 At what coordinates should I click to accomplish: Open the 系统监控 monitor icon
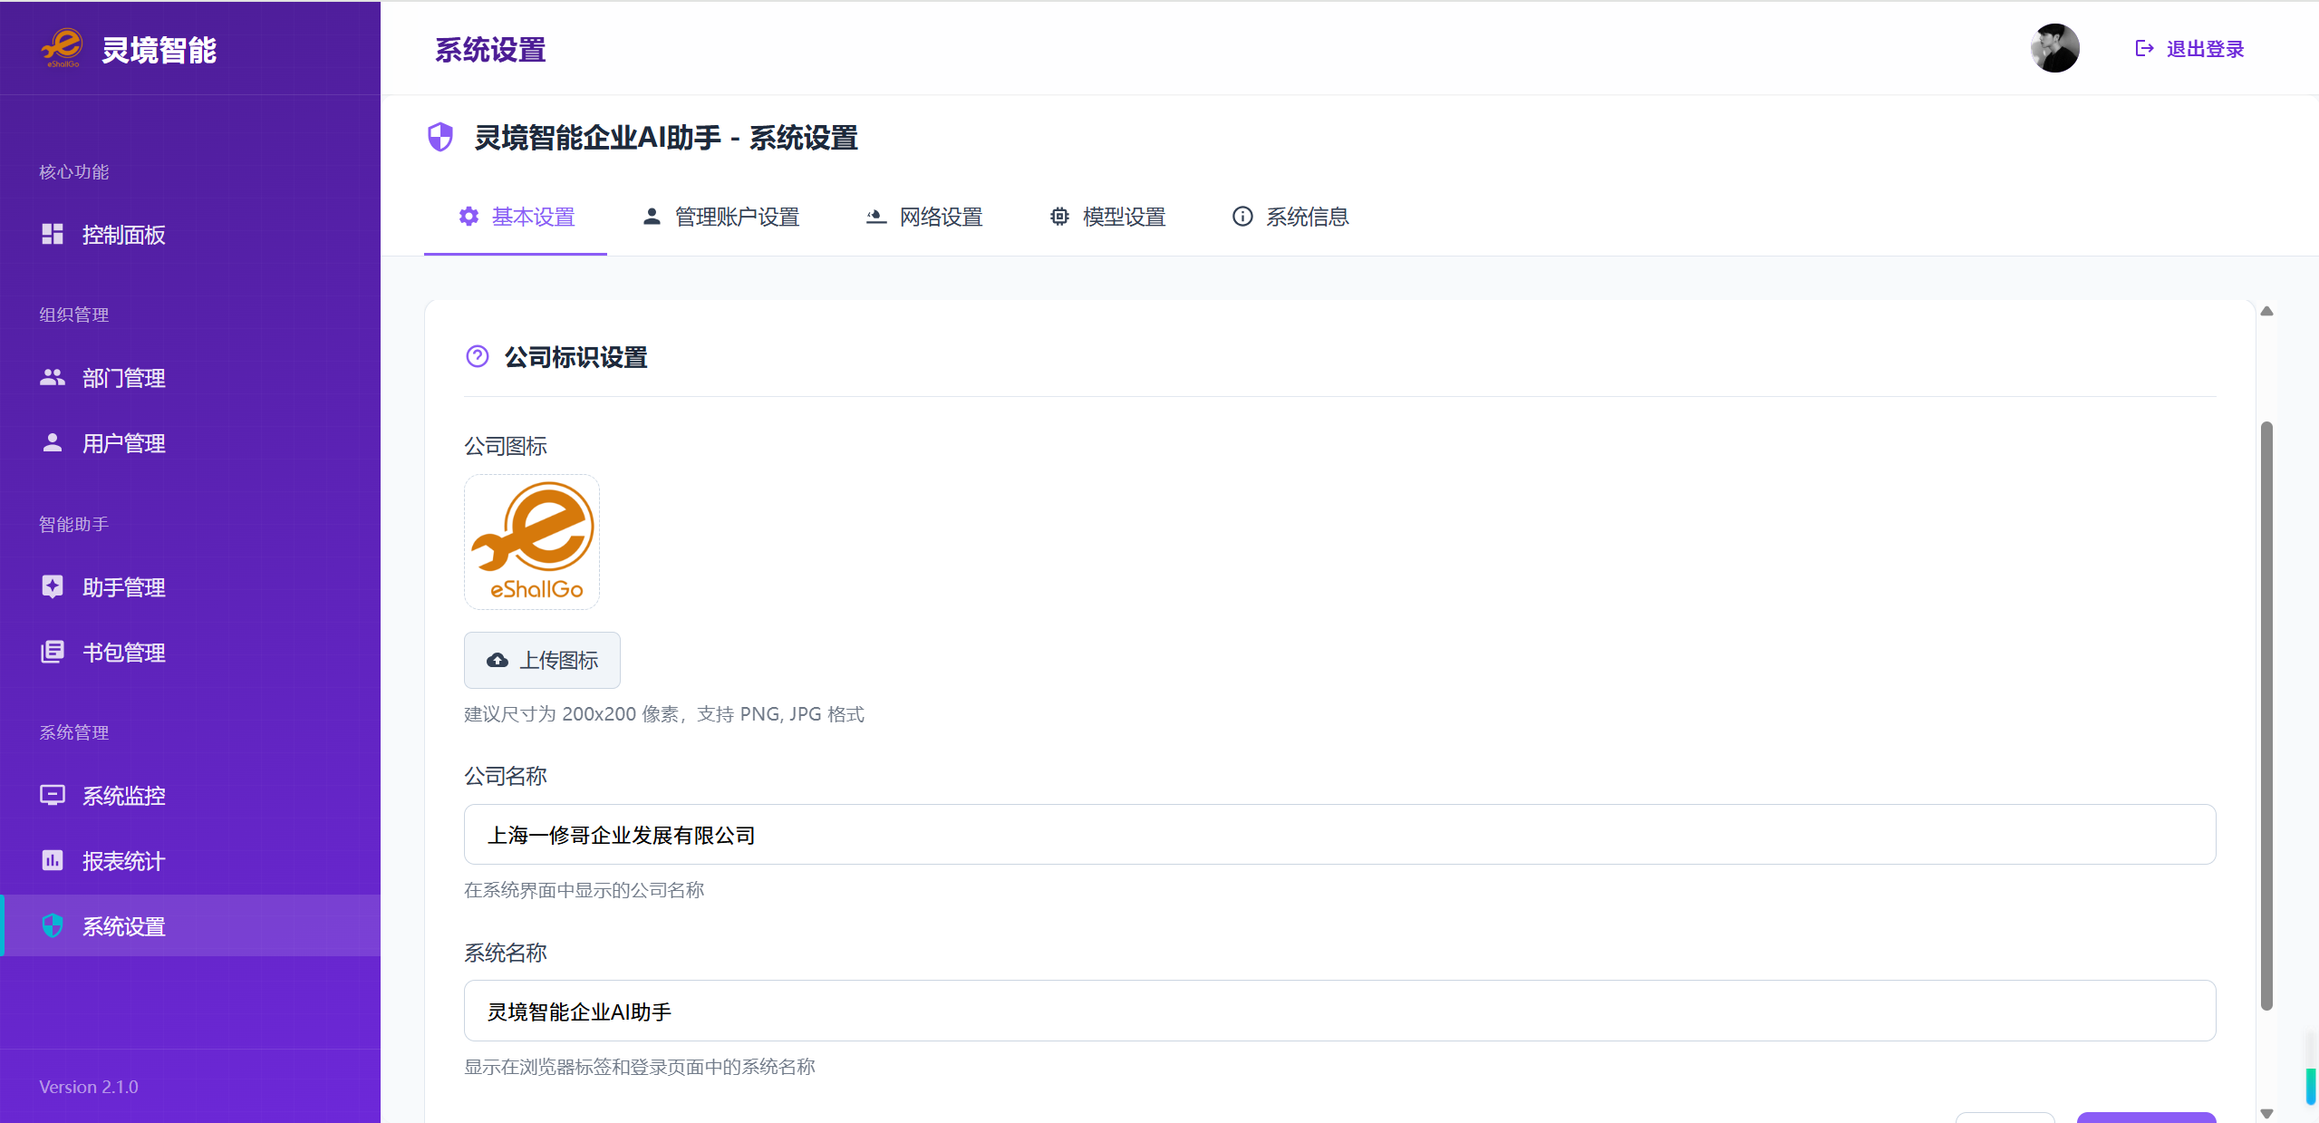click(x=53, y=796)
